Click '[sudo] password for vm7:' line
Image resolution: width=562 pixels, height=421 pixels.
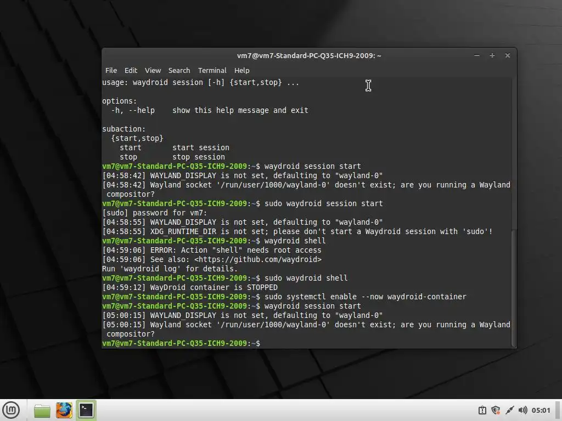pyautogui.click(x=154, y=213)
